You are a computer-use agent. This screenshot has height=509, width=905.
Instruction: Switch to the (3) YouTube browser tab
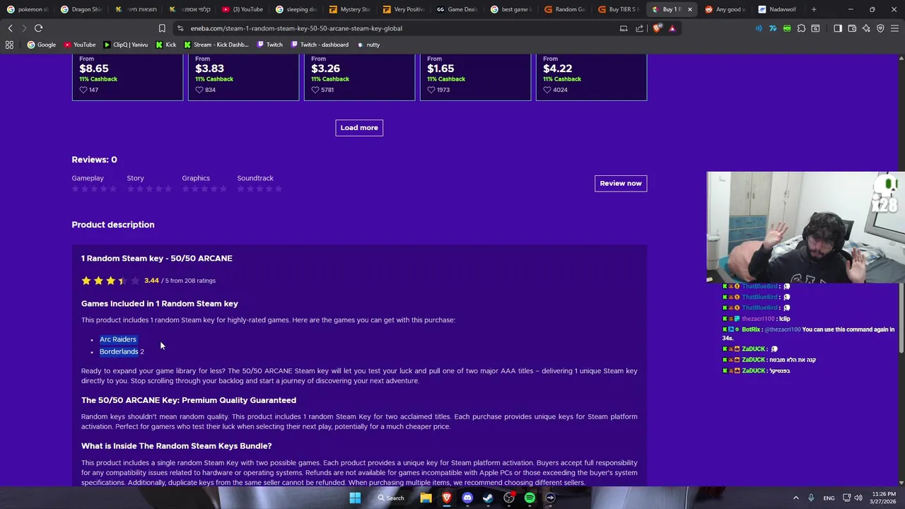point(243,9)
